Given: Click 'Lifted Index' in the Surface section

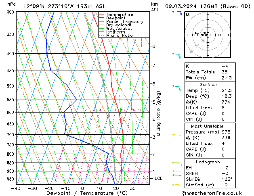Looking at the screenshot, I should (x=199, y=108).
